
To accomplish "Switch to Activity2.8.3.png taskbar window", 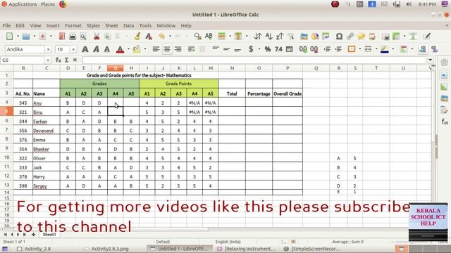I will click(106, 249).
